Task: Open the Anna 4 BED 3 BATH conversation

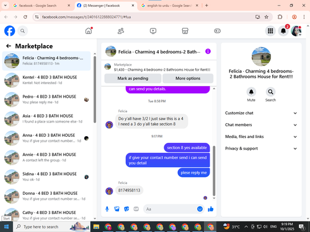Action: [x=46, y=138]
